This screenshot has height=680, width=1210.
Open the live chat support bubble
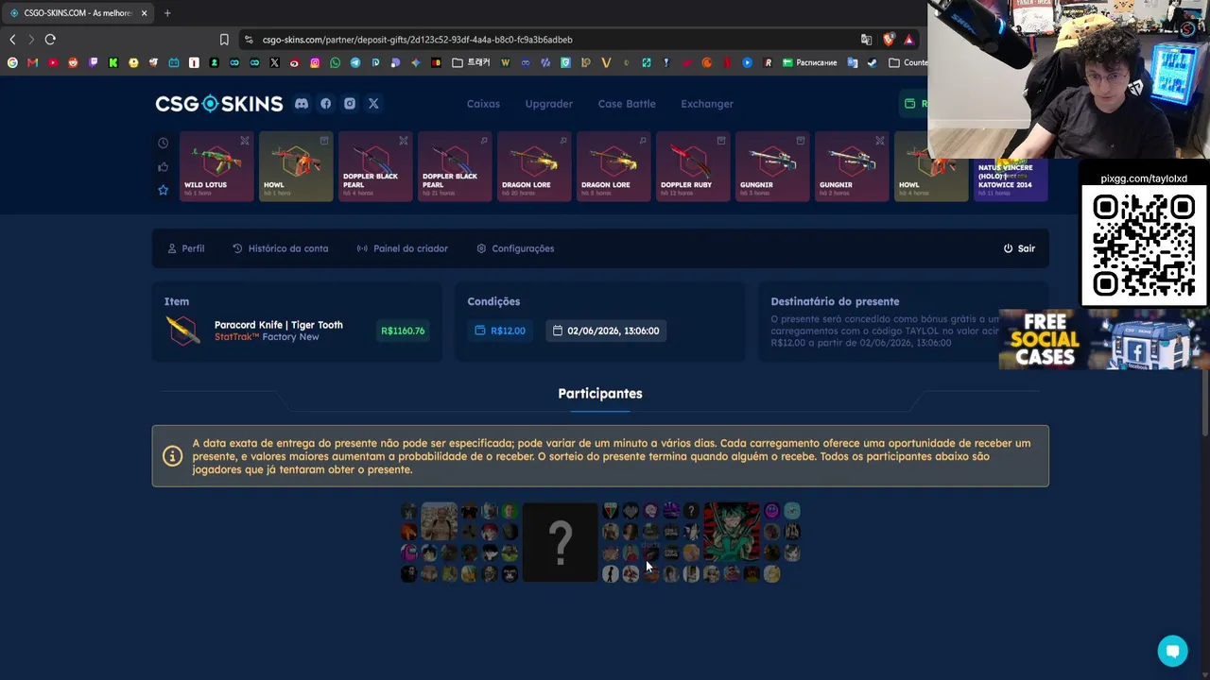click(x=1172, y=651)
